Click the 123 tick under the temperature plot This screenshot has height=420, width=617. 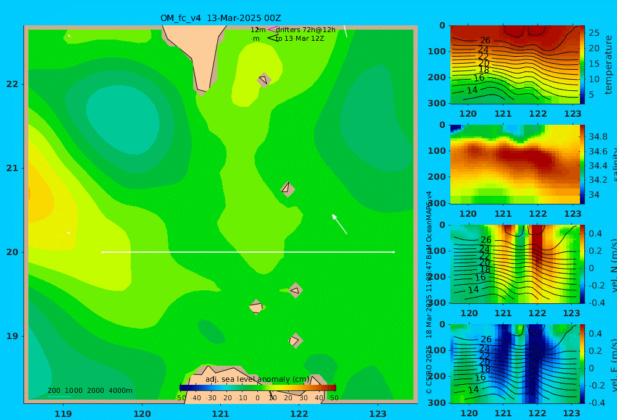[x=573, y=114]
